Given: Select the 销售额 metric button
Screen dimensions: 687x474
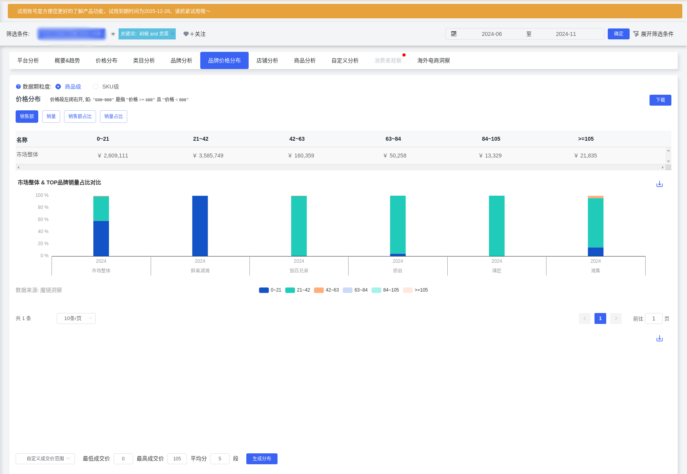Looking at the screenshot, I should (x=27, y=117).
